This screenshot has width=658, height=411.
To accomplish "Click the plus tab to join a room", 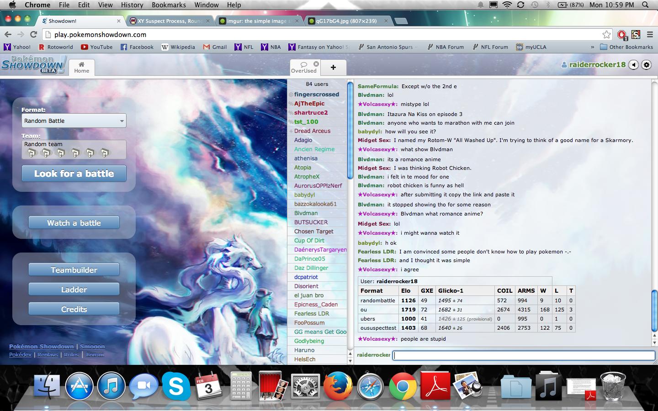I will [333, 68].
